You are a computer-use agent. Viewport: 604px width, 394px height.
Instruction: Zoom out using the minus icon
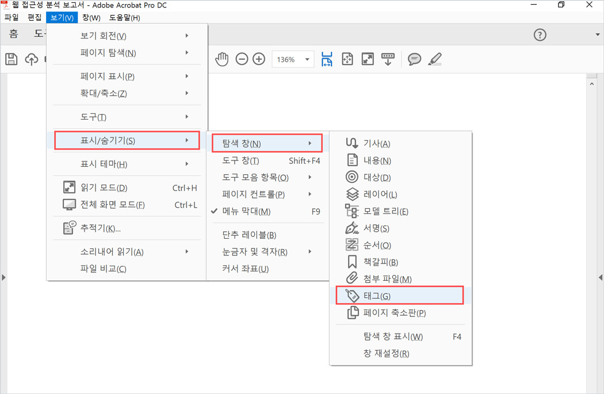point(242,59)
